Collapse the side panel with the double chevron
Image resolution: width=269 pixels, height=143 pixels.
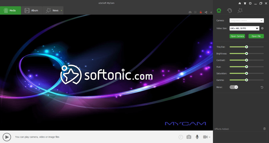point(211,12)
